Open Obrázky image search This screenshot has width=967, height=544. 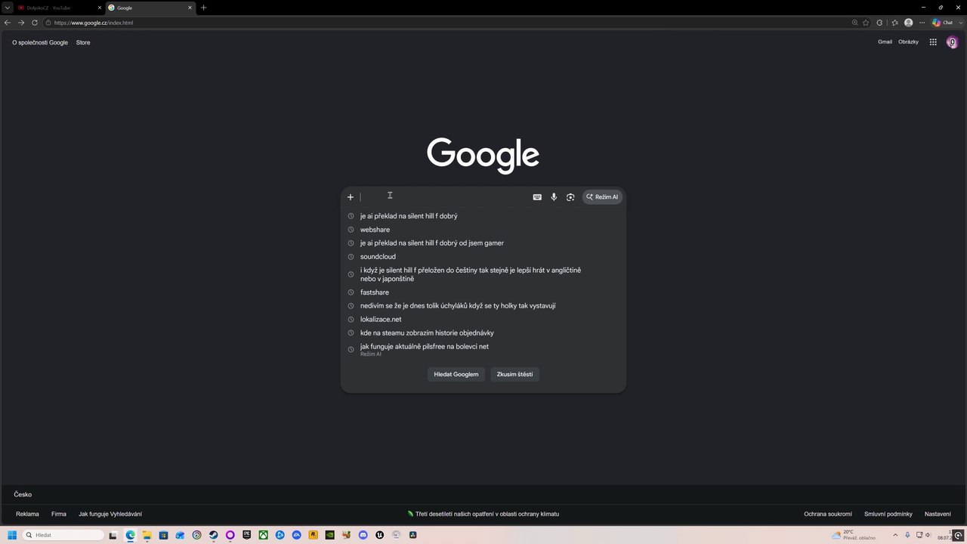point(908,42)
